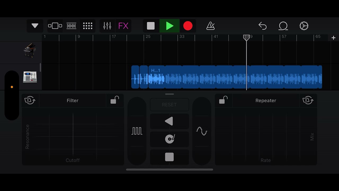Select the Grand Piano track icon
The width and height of the screenshot is (339, 191).
(x=30, y=50)
